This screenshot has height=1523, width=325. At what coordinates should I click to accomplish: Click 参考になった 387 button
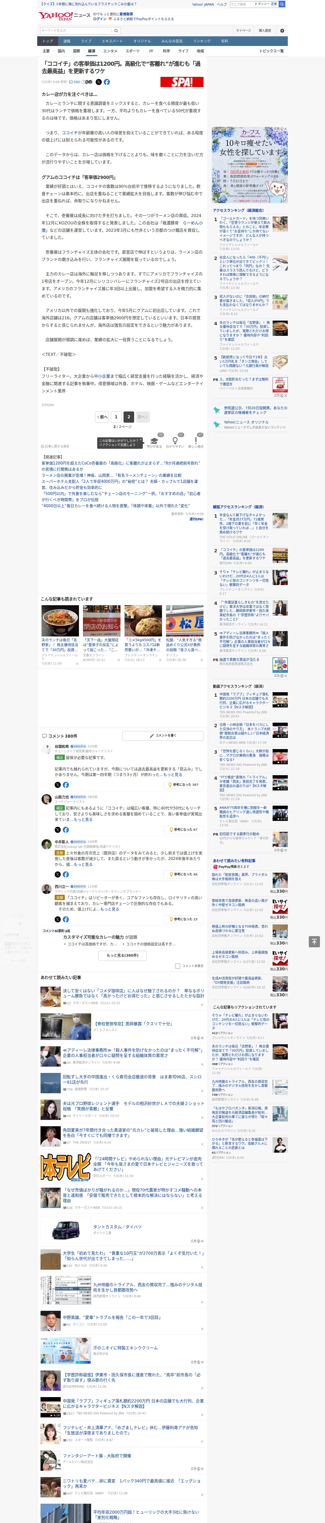coord(184,785)
